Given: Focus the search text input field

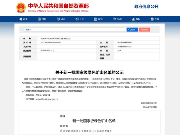Looking at the screenshot, I should point(79,30).
